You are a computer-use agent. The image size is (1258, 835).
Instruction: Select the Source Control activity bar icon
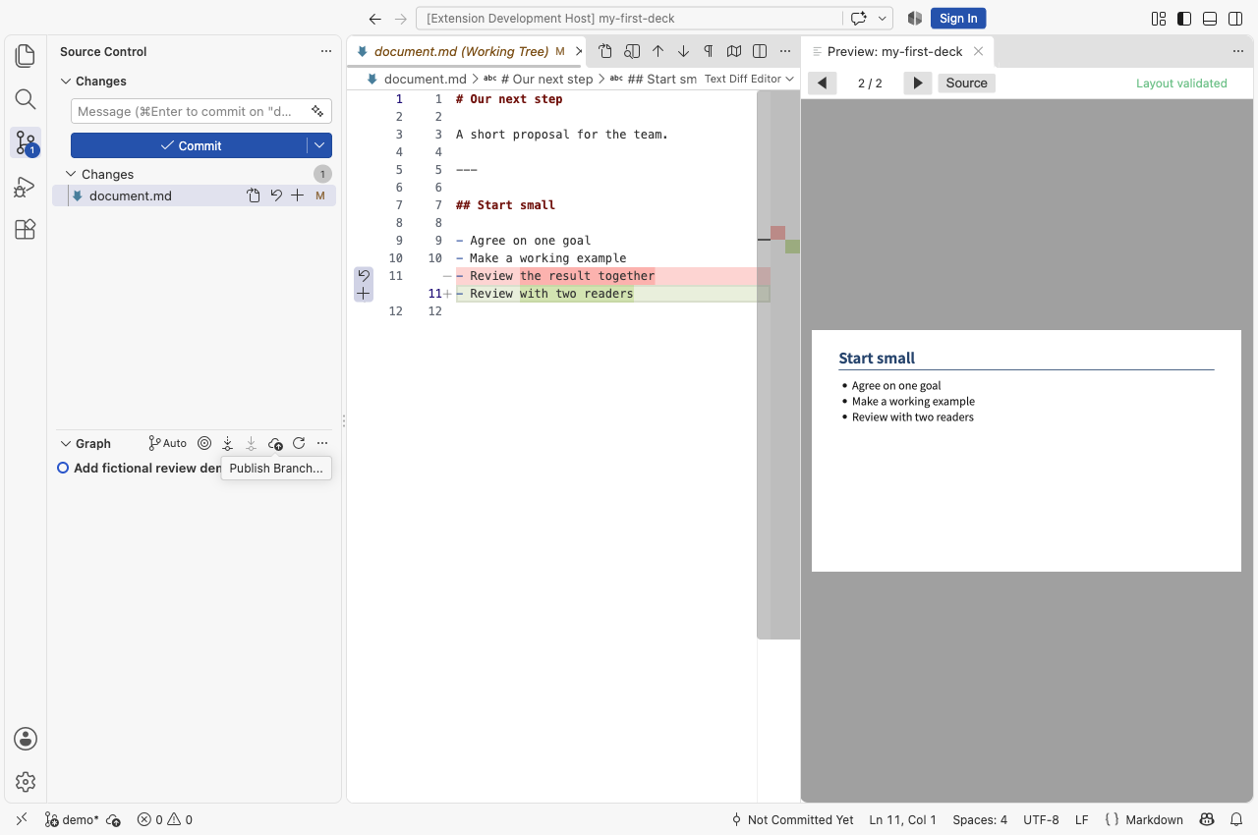26,143
